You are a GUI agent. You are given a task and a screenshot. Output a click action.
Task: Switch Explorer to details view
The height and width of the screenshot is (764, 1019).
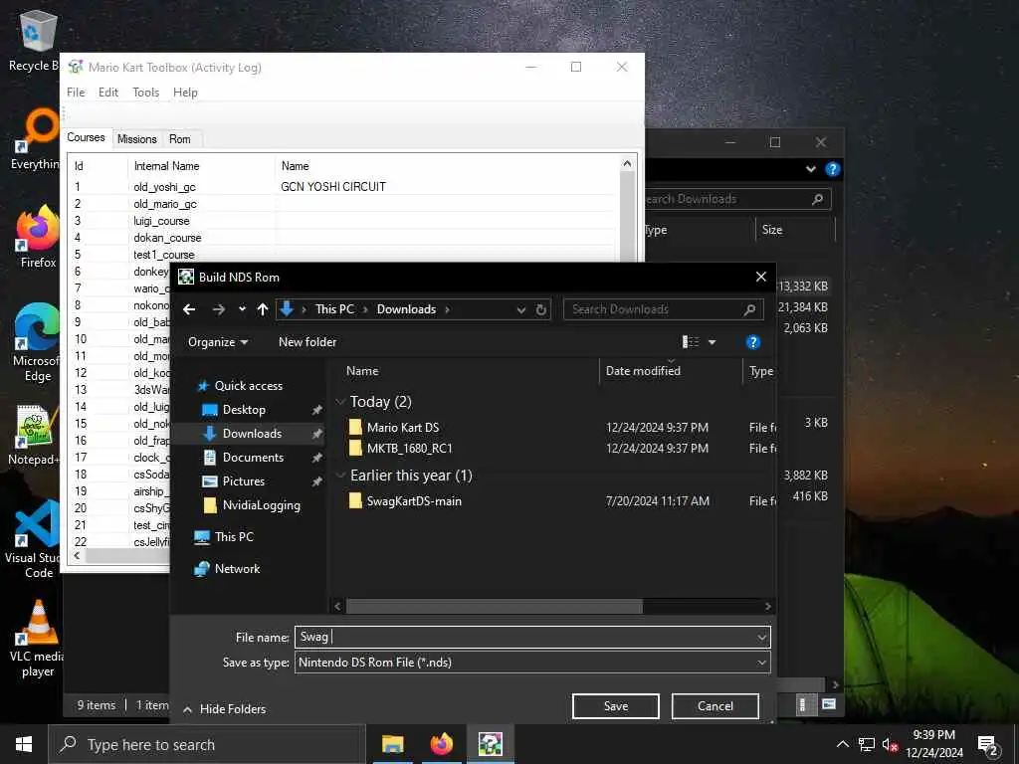coord(803,704)
